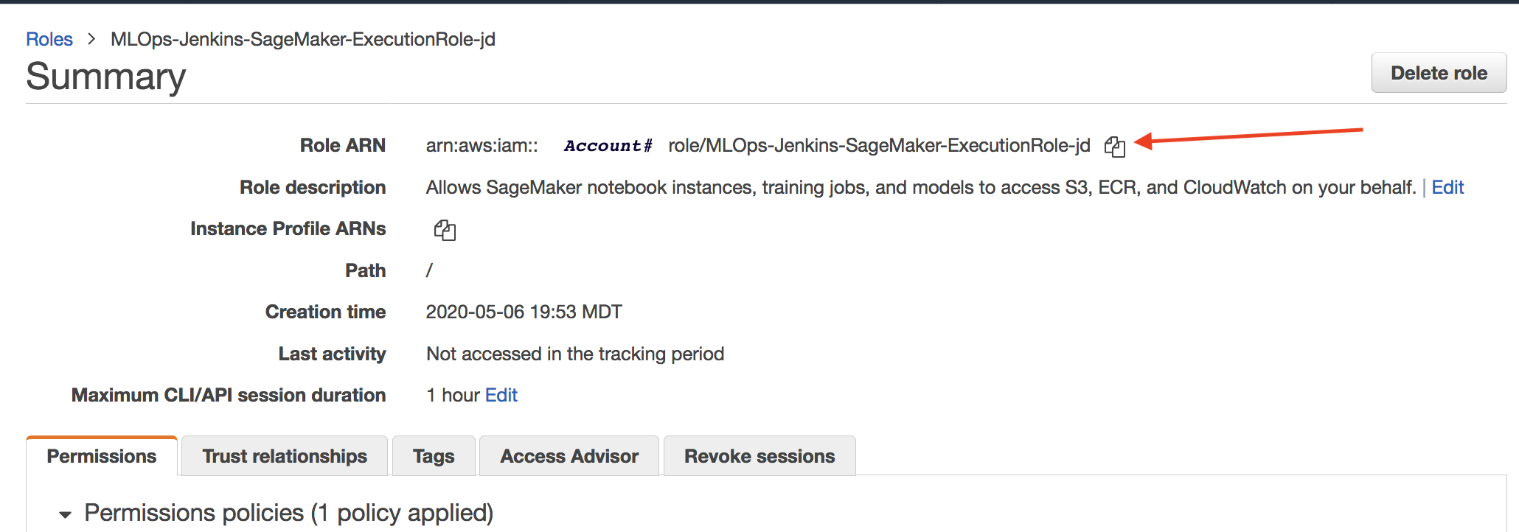Open the Roles breadcrumb link

point(49,39)
